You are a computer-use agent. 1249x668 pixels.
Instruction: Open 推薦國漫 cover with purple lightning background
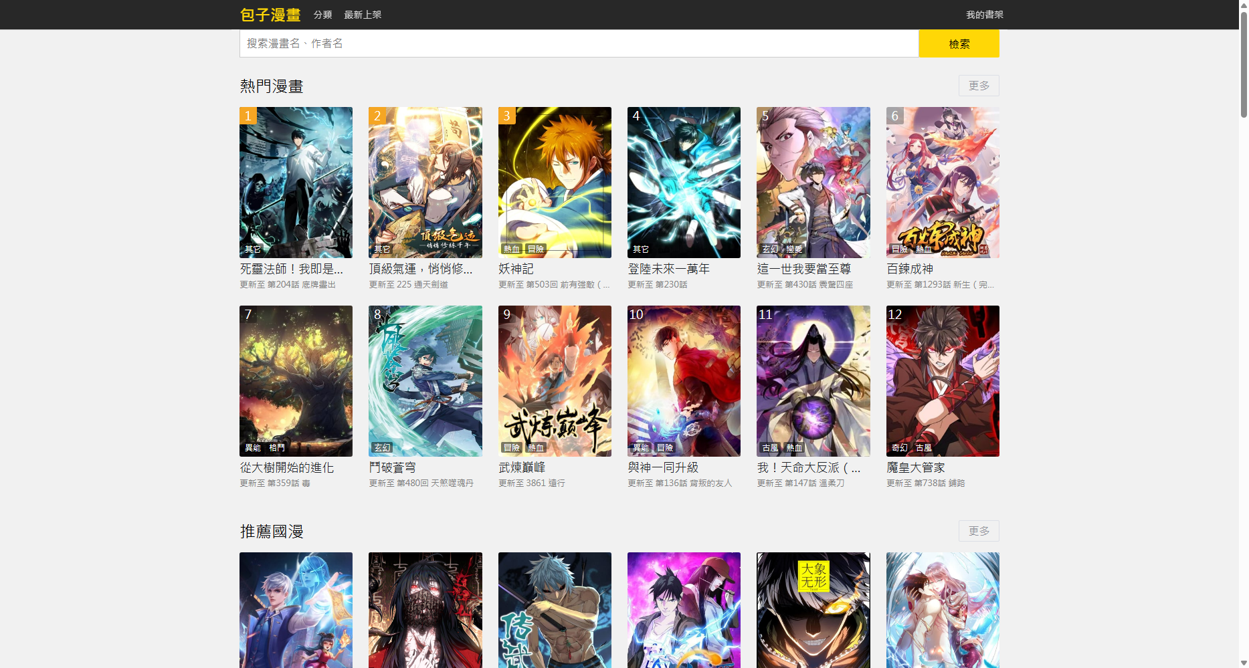pyautogui.click(x=684, y=610)
